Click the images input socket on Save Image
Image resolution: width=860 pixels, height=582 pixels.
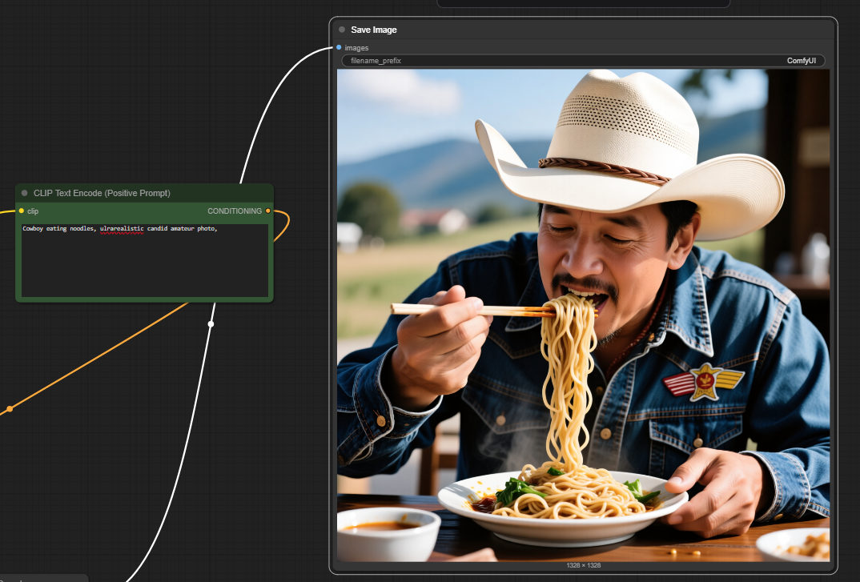pos(339,48)
